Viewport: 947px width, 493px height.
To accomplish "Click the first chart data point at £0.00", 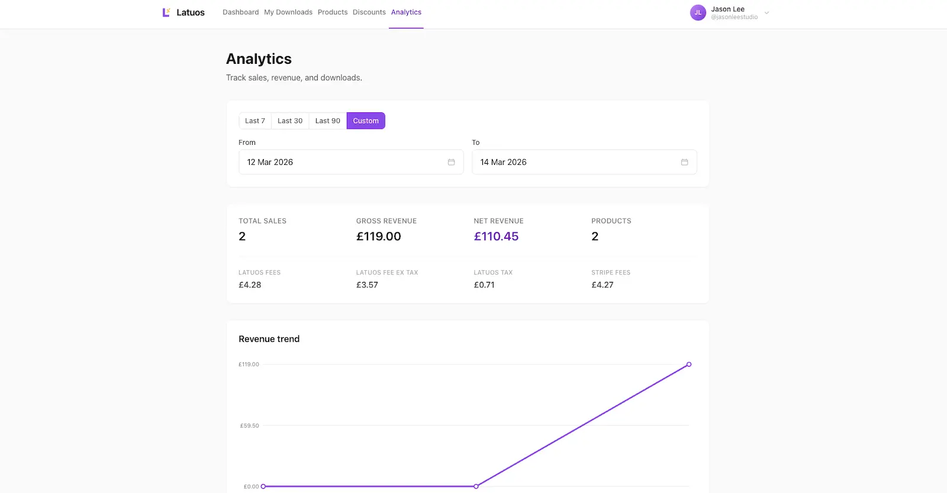I will (263, 486).
